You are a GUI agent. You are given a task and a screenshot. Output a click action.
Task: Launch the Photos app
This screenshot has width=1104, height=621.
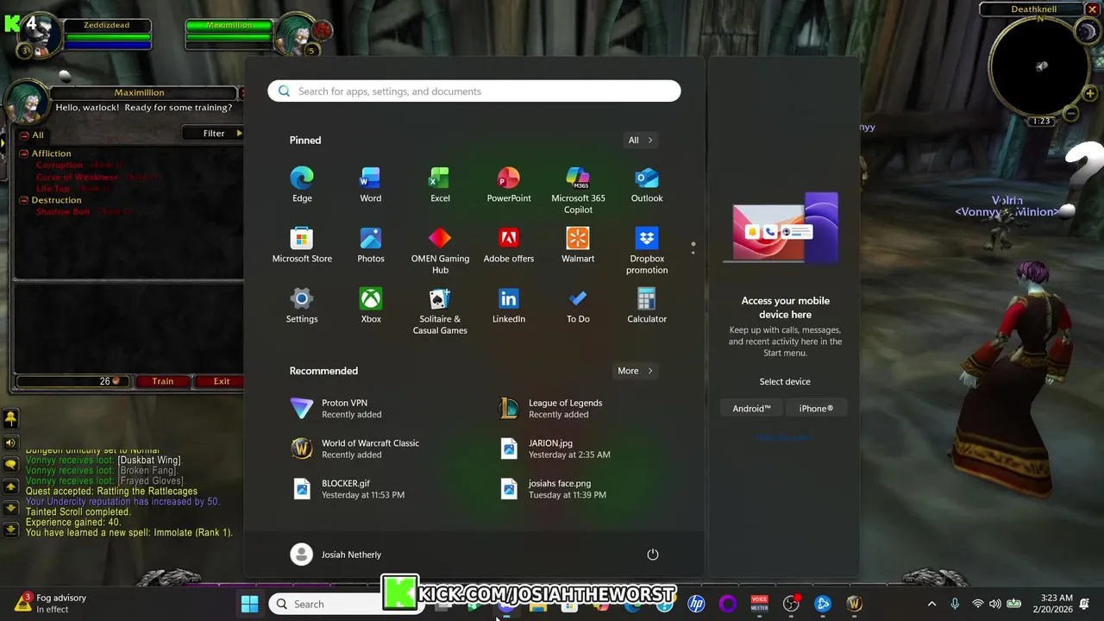(x=371, y=245)
